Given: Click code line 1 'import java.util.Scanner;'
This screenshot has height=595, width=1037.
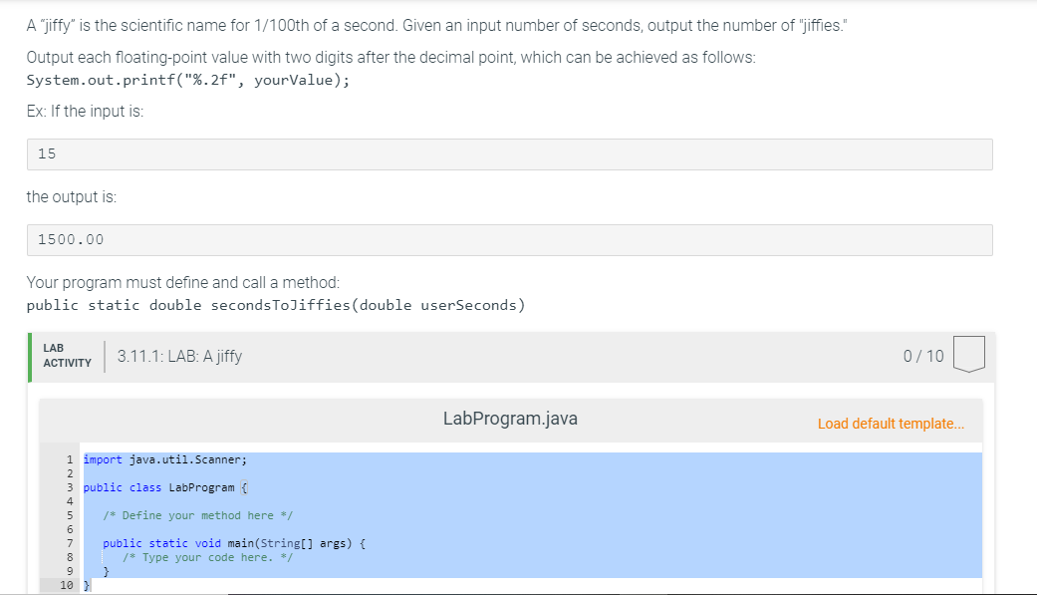Looking at the screenshot, I should (164, 459).
